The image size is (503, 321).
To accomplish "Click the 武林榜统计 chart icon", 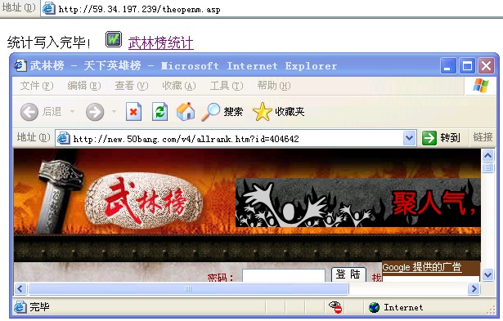I will [x=114, y=39].
